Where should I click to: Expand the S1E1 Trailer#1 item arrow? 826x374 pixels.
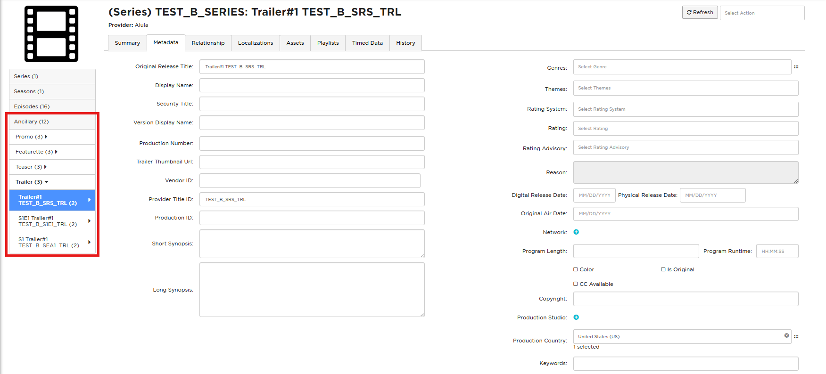pos(89,221)
